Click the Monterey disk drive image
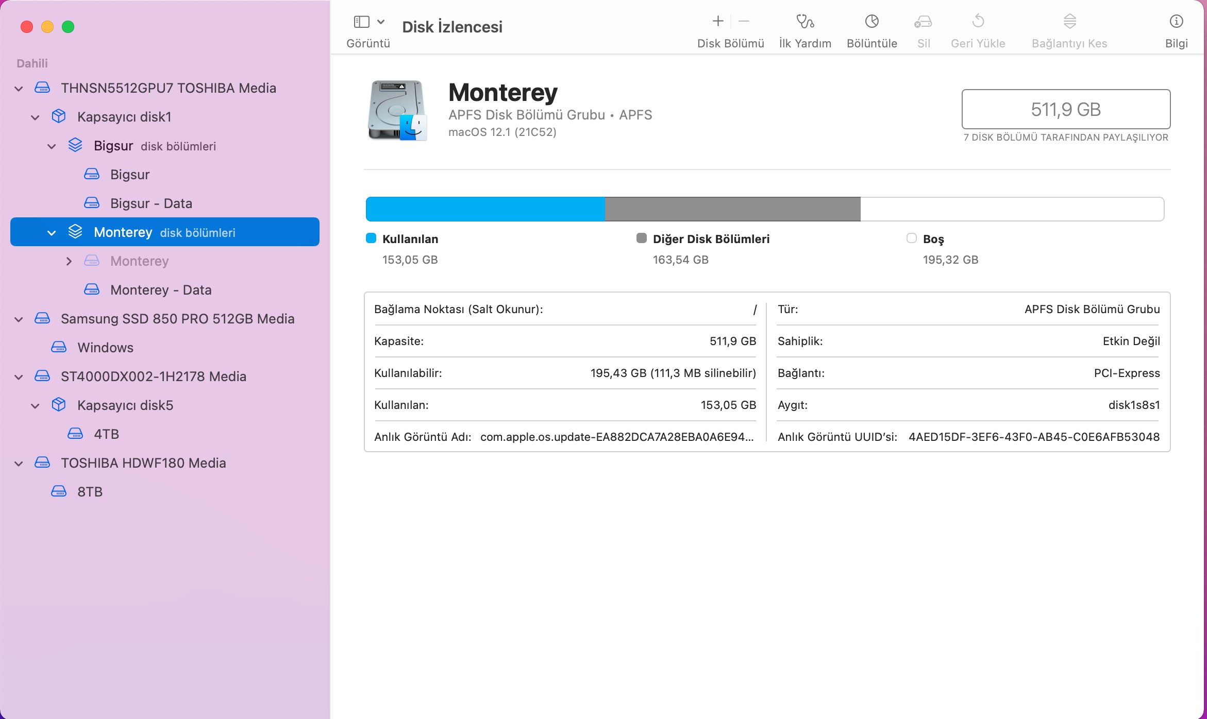Image resolution: width=1207 pixels, height=719 pixels. pos(397,110)
